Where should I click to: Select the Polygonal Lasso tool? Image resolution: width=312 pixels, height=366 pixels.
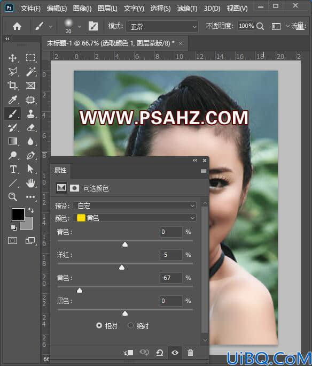(13, 72)
